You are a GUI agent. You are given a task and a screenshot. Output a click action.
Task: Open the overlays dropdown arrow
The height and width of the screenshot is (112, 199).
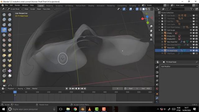pyautogui.click(x=133, y=9)
